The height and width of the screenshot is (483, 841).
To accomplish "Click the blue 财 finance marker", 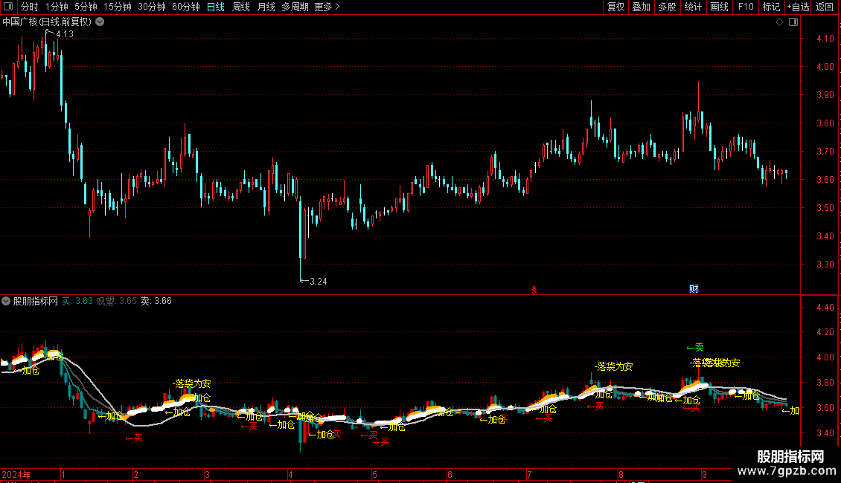I will tap(694, 289).
